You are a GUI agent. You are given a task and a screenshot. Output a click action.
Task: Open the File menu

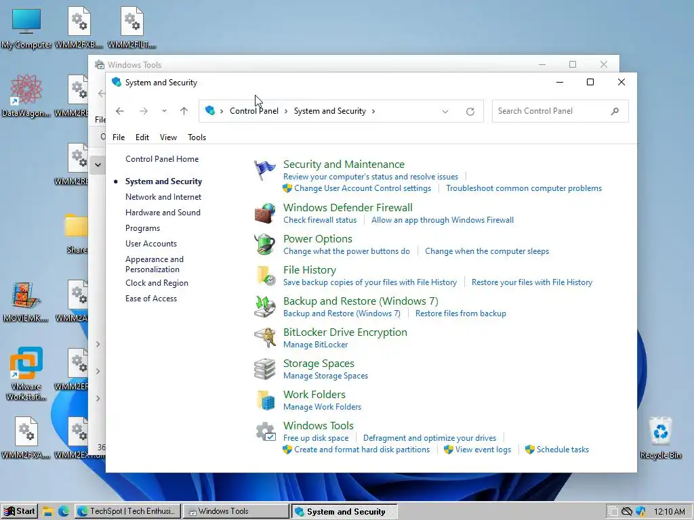(119, 137)
